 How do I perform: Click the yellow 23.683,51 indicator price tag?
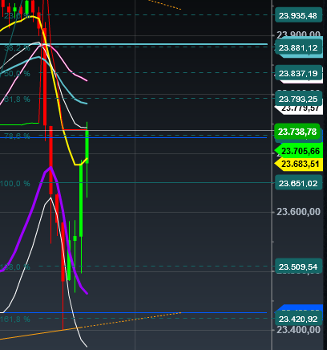click(x=299, y=164)
